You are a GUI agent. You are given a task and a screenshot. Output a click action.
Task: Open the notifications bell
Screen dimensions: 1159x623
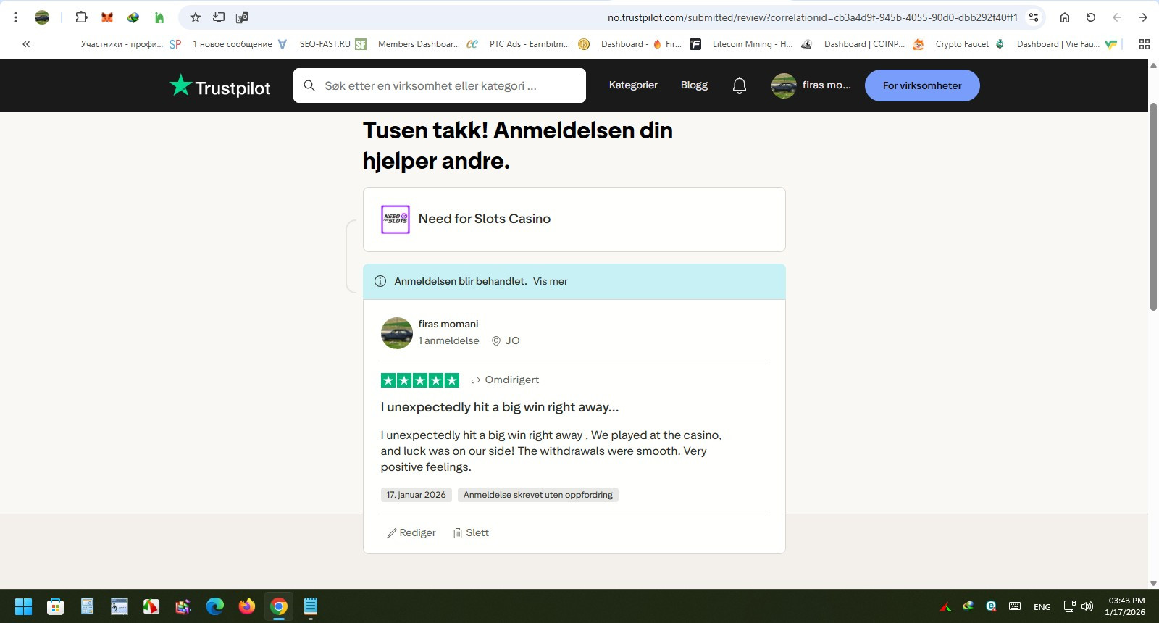click(x=739, y=85)
